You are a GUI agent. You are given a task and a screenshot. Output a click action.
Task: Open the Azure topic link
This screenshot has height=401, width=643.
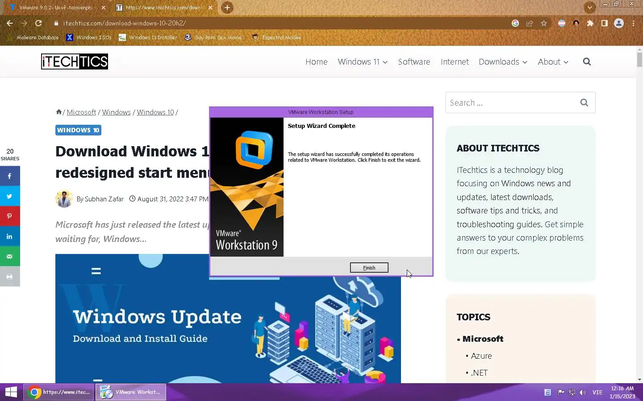(481, 356)
